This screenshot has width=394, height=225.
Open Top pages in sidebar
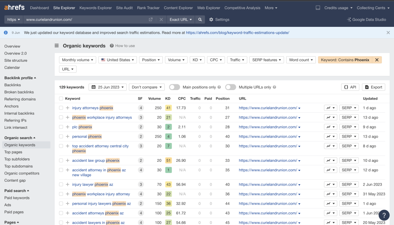tap(13, 152)
